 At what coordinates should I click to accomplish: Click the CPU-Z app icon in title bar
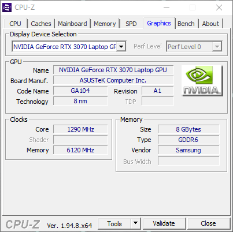tap(7, 8)
